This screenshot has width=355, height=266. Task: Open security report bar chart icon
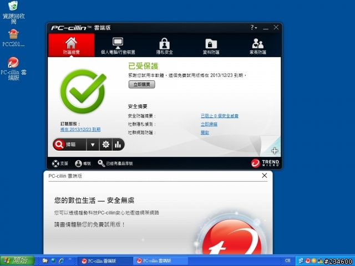[x=118, y=145]
